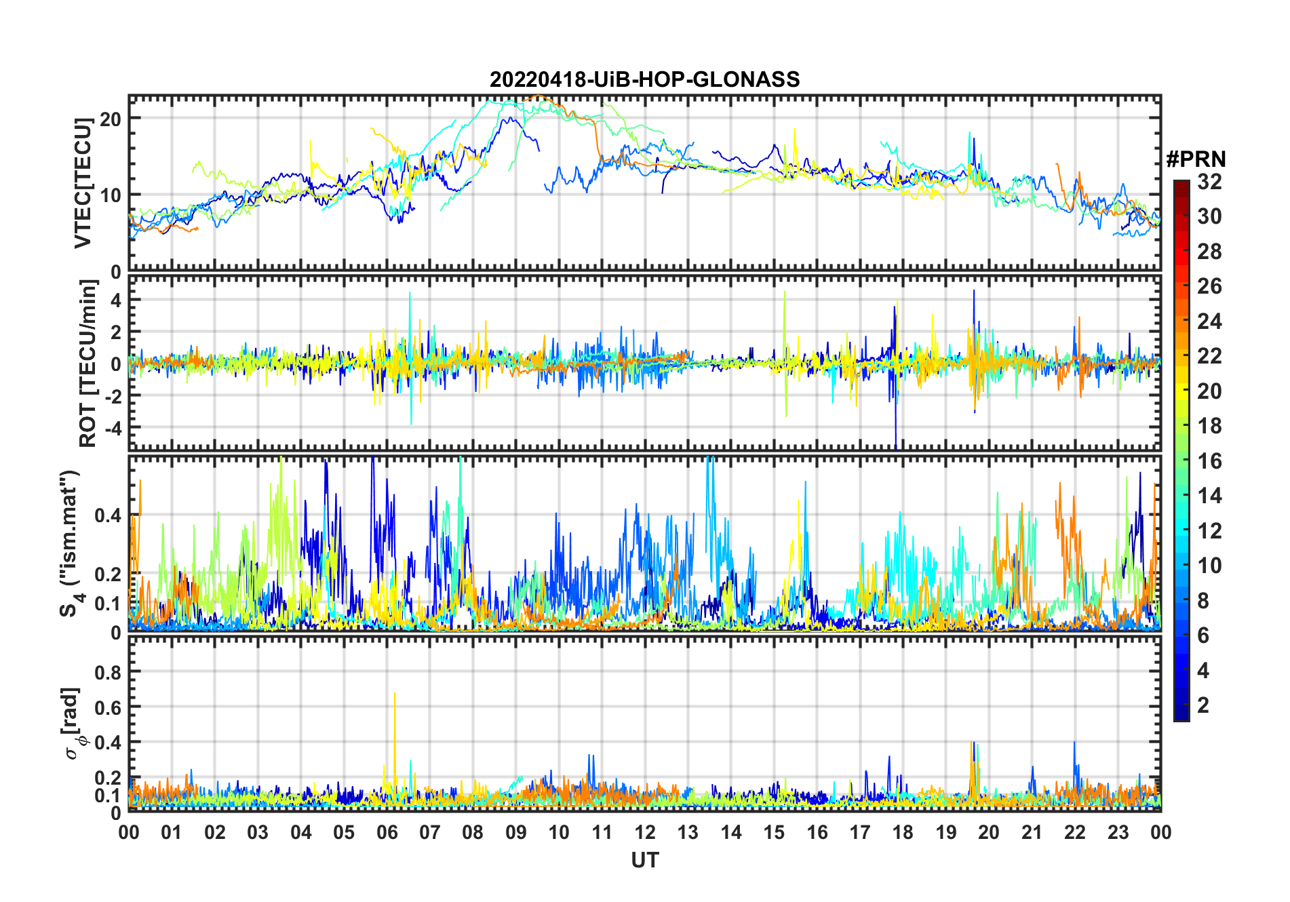Click the UT x-axis label
Image resolution: width=1290 pixels, height=902 pixels.
click(x=644, y=860)
